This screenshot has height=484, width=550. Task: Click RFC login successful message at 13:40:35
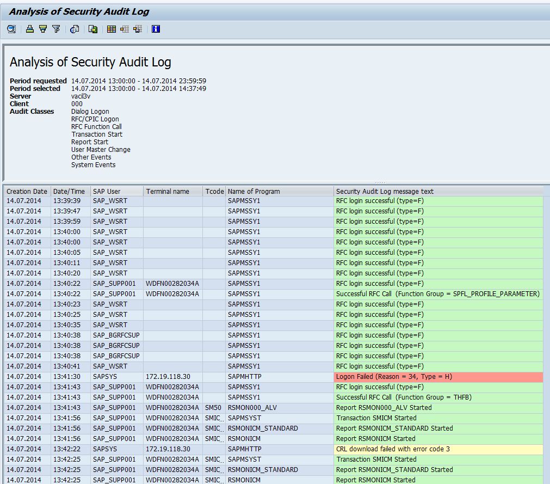click(438, 325)
